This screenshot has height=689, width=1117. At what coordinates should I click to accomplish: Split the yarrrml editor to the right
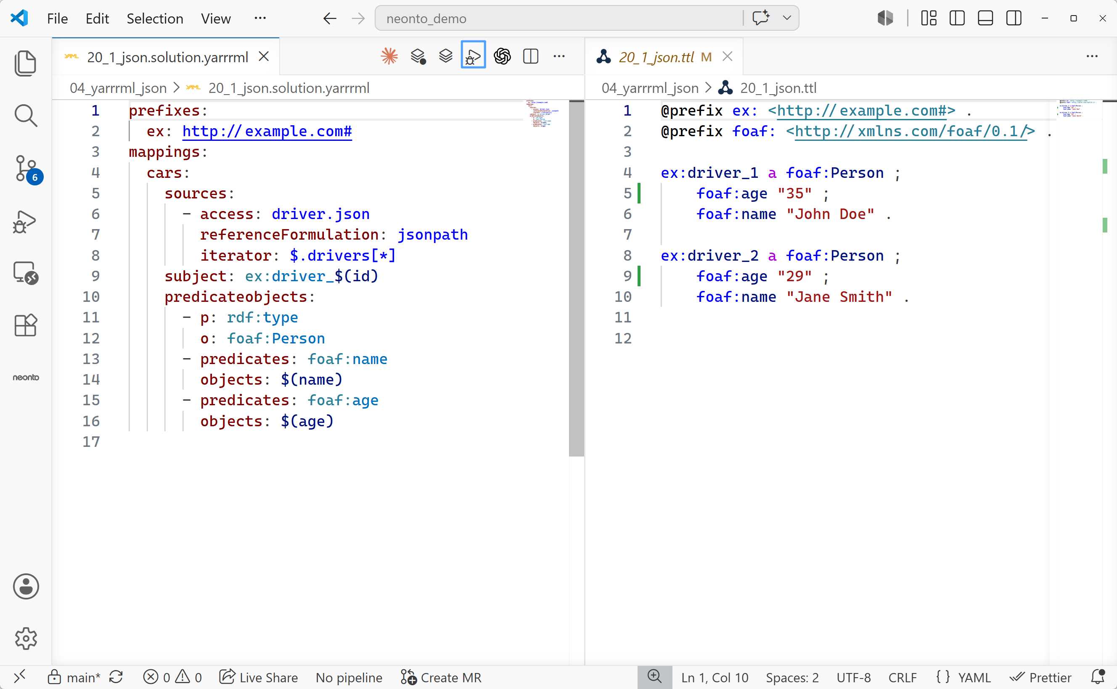pyautogui.click(x=531, y=56)
